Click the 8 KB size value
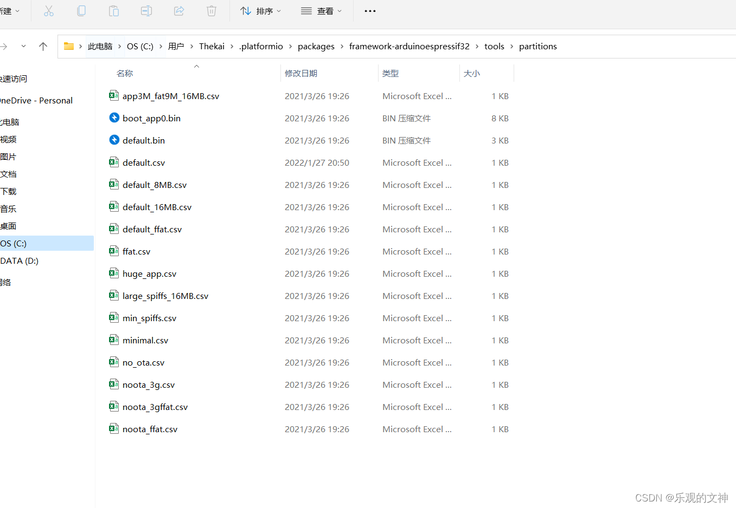 click(500, 118)
